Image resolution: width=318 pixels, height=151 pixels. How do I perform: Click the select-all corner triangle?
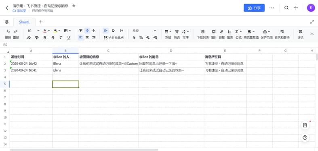[x=8, y=52]
